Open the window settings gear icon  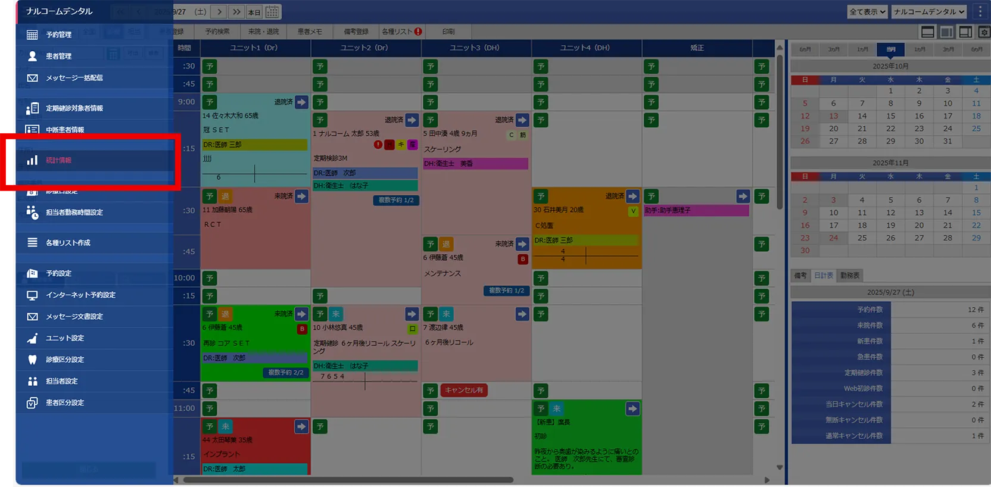(x=984, y=32)
